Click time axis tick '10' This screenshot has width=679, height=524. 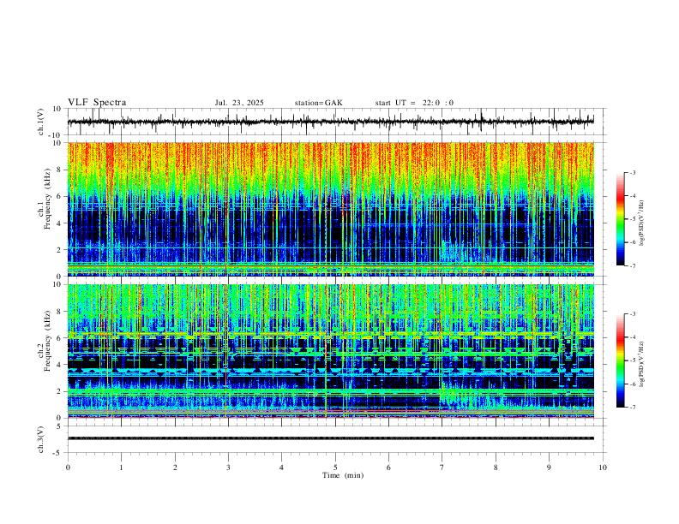click(603, 467)
